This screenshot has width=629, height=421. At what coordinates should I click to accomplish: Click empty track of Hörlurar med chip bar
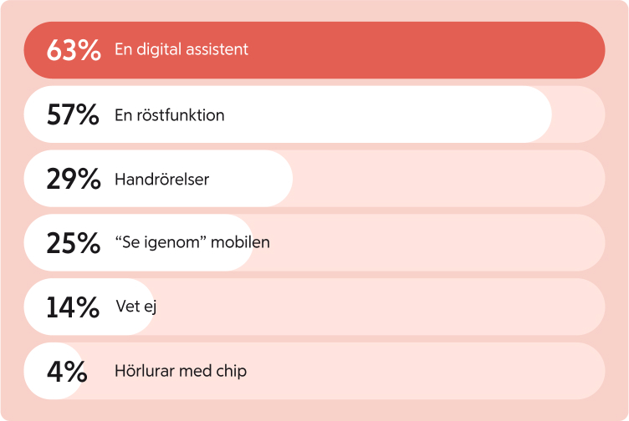point(425,371)
